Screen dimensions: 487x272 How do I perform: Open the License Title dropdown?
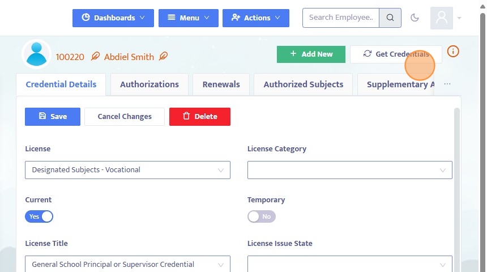click(127, 264)
